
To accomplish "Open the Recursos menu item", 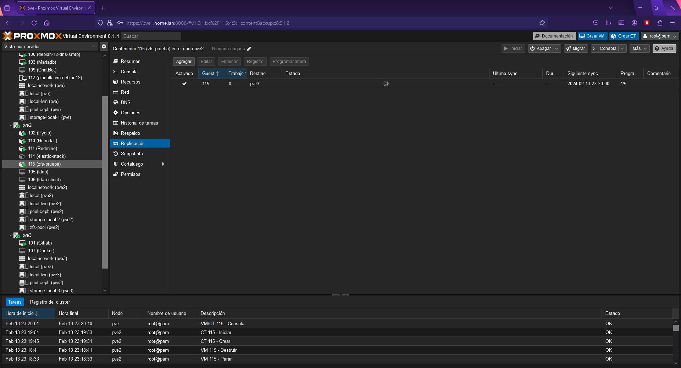I will coord(140,82).
